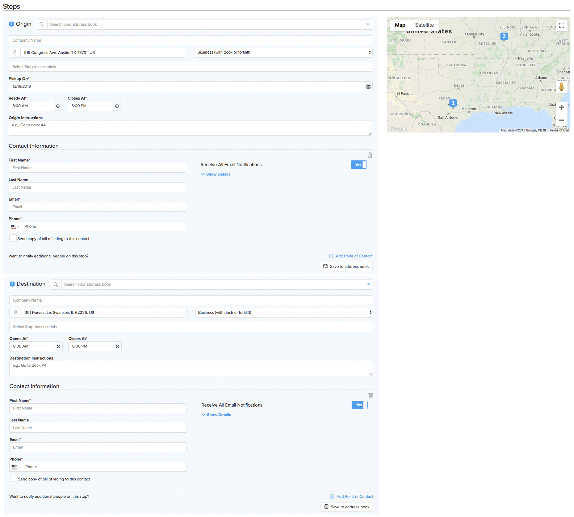Click Origin Save to address book button

346,267
